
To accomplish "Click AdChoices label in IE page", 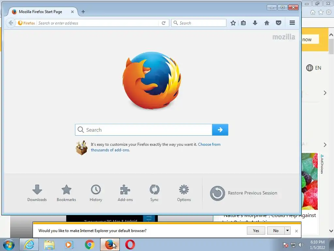I will coord(322,164).
